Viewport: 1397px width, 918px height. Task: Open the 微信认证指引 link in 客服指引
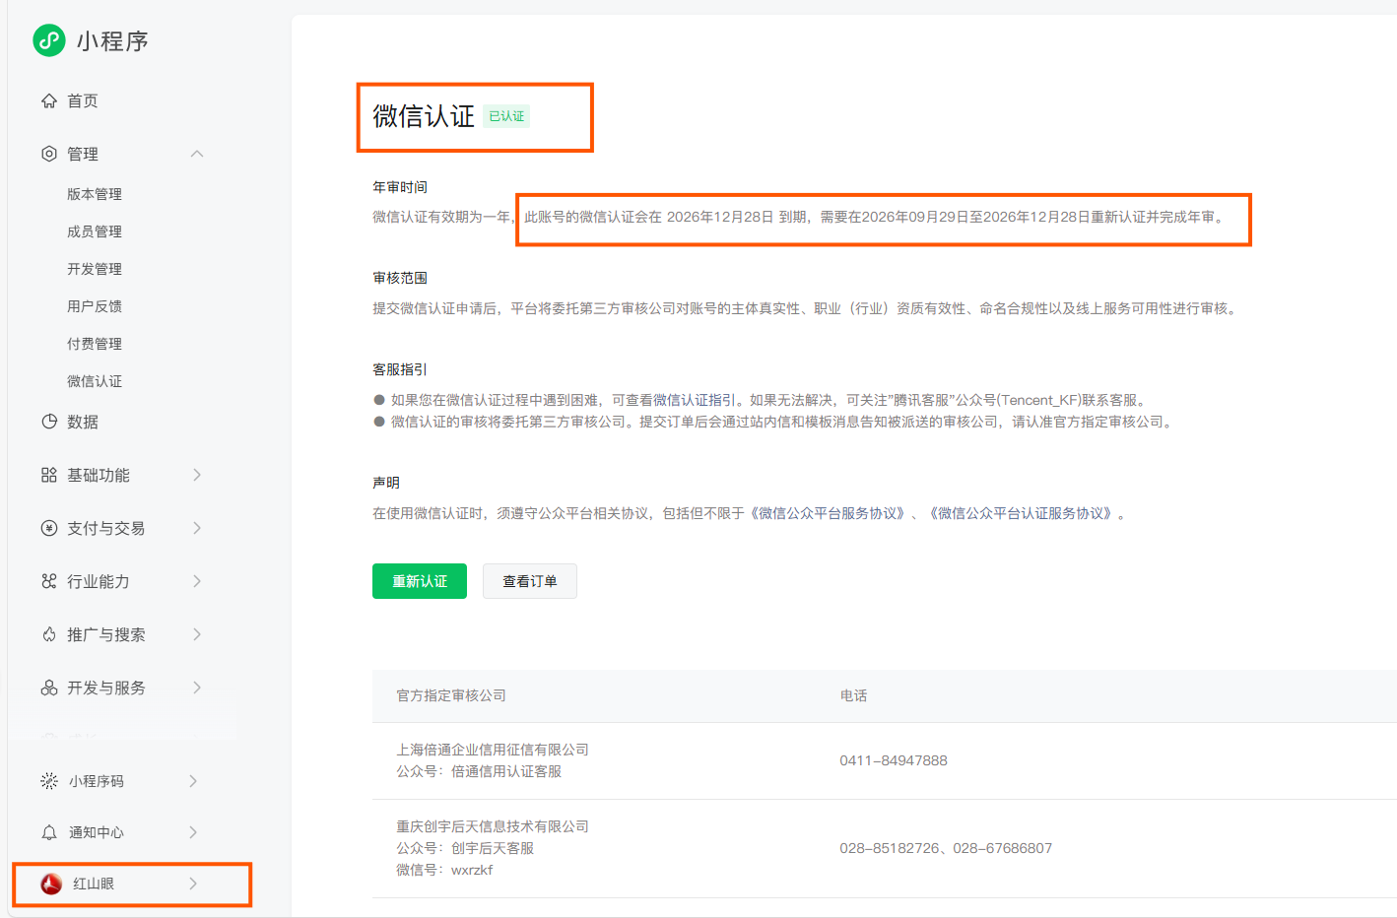pos(695,400)
